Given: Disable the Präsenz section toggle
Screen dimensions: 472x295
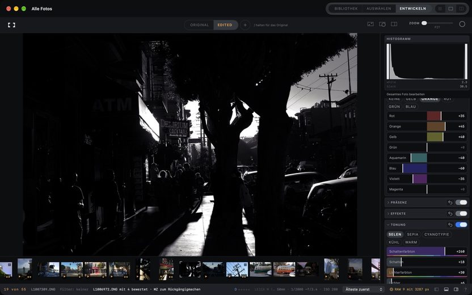Looking at the screenshot, I should (461, 203).
